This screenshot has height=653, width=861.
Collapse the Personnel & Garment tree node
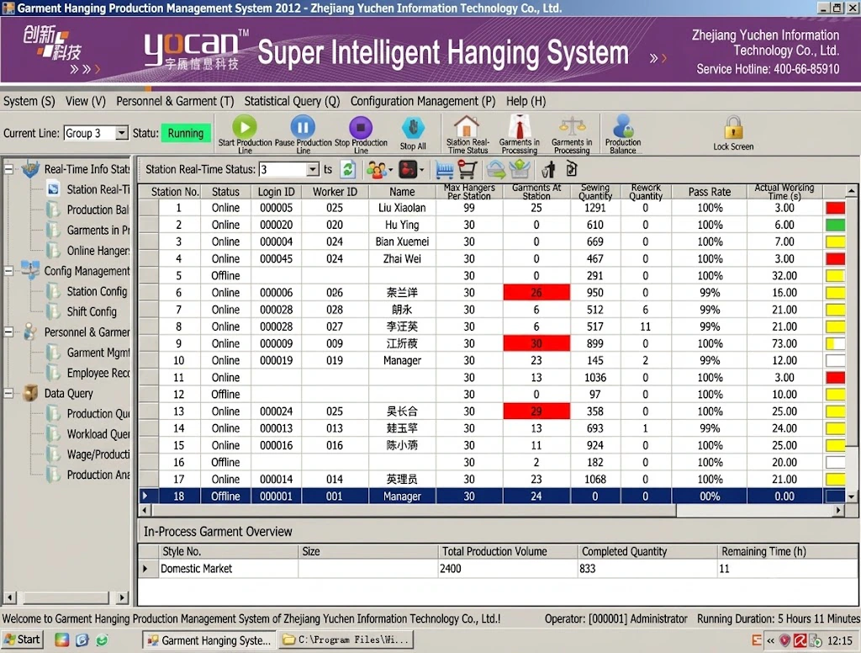[8, 332]
